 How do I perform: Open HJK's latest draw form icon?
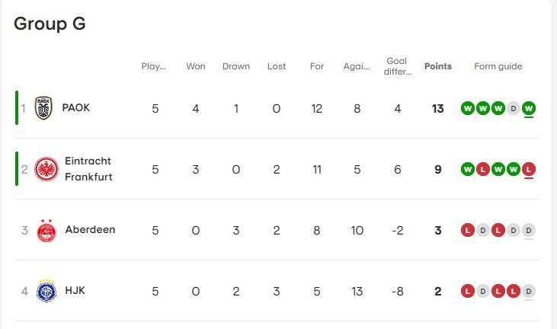529,292
